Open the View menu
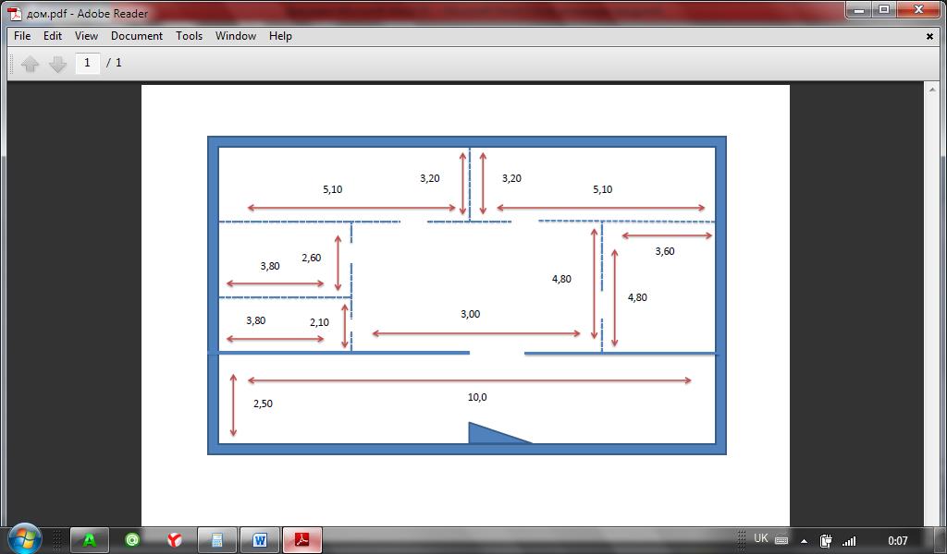This screenshot has height=554, width=947. [x=86, y=36]
